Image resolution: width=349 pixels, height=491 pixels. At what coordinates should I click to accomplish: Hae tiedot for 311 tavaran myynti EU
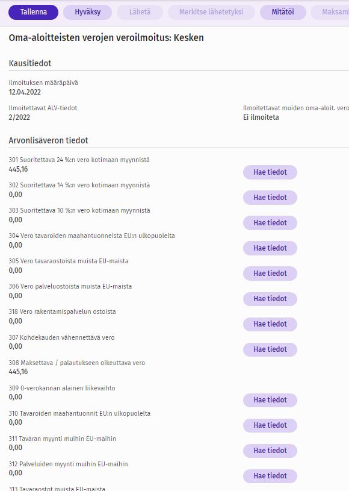click(x=270, y=451)
